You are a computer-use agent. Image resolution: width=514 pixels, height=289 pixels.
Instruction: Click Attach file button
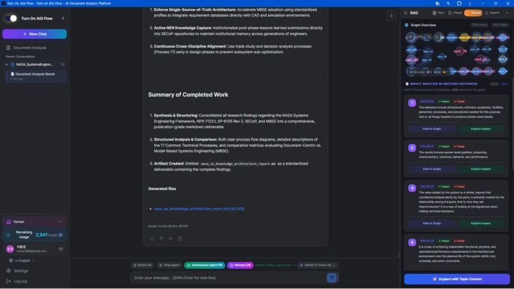[143, 265]
